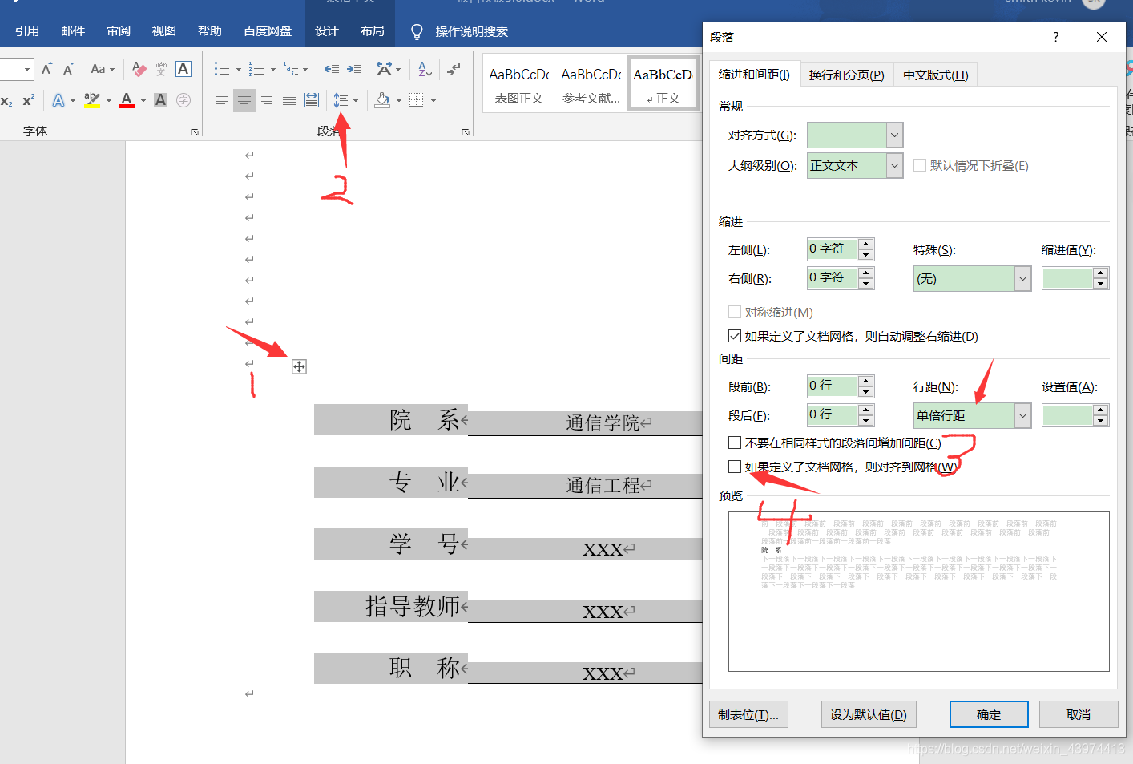Image resolution: width=1133 pixels, height=764 pixels.
Task: Click 确定 to confirm paragraph settings
Action: click(989, 714)
